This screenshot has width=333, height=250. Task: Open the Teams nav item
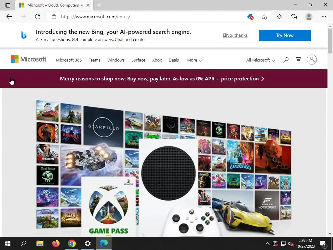(x=95, y=60)
